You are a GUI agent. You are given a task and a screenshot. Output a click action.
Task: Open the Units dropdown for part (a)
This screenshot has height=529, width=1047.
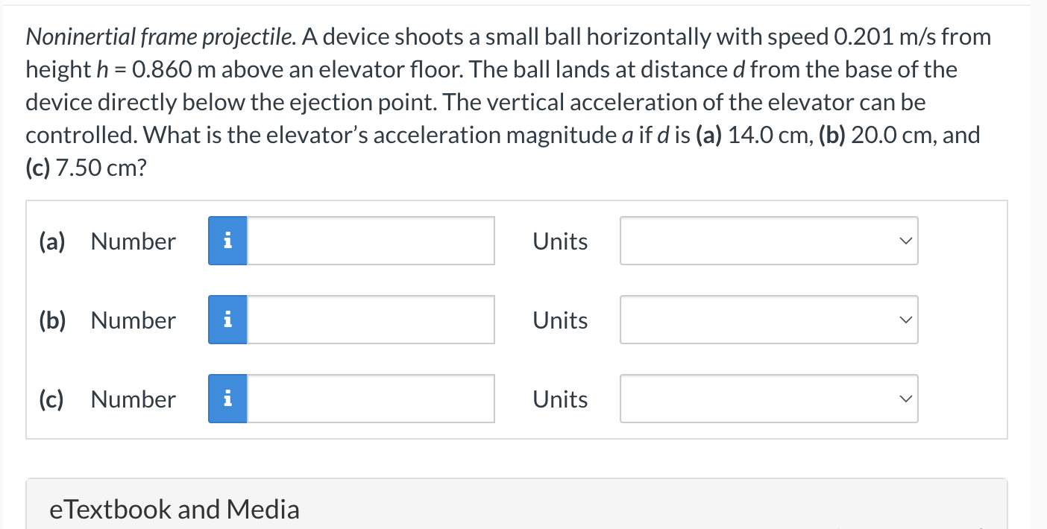(768, 241)
